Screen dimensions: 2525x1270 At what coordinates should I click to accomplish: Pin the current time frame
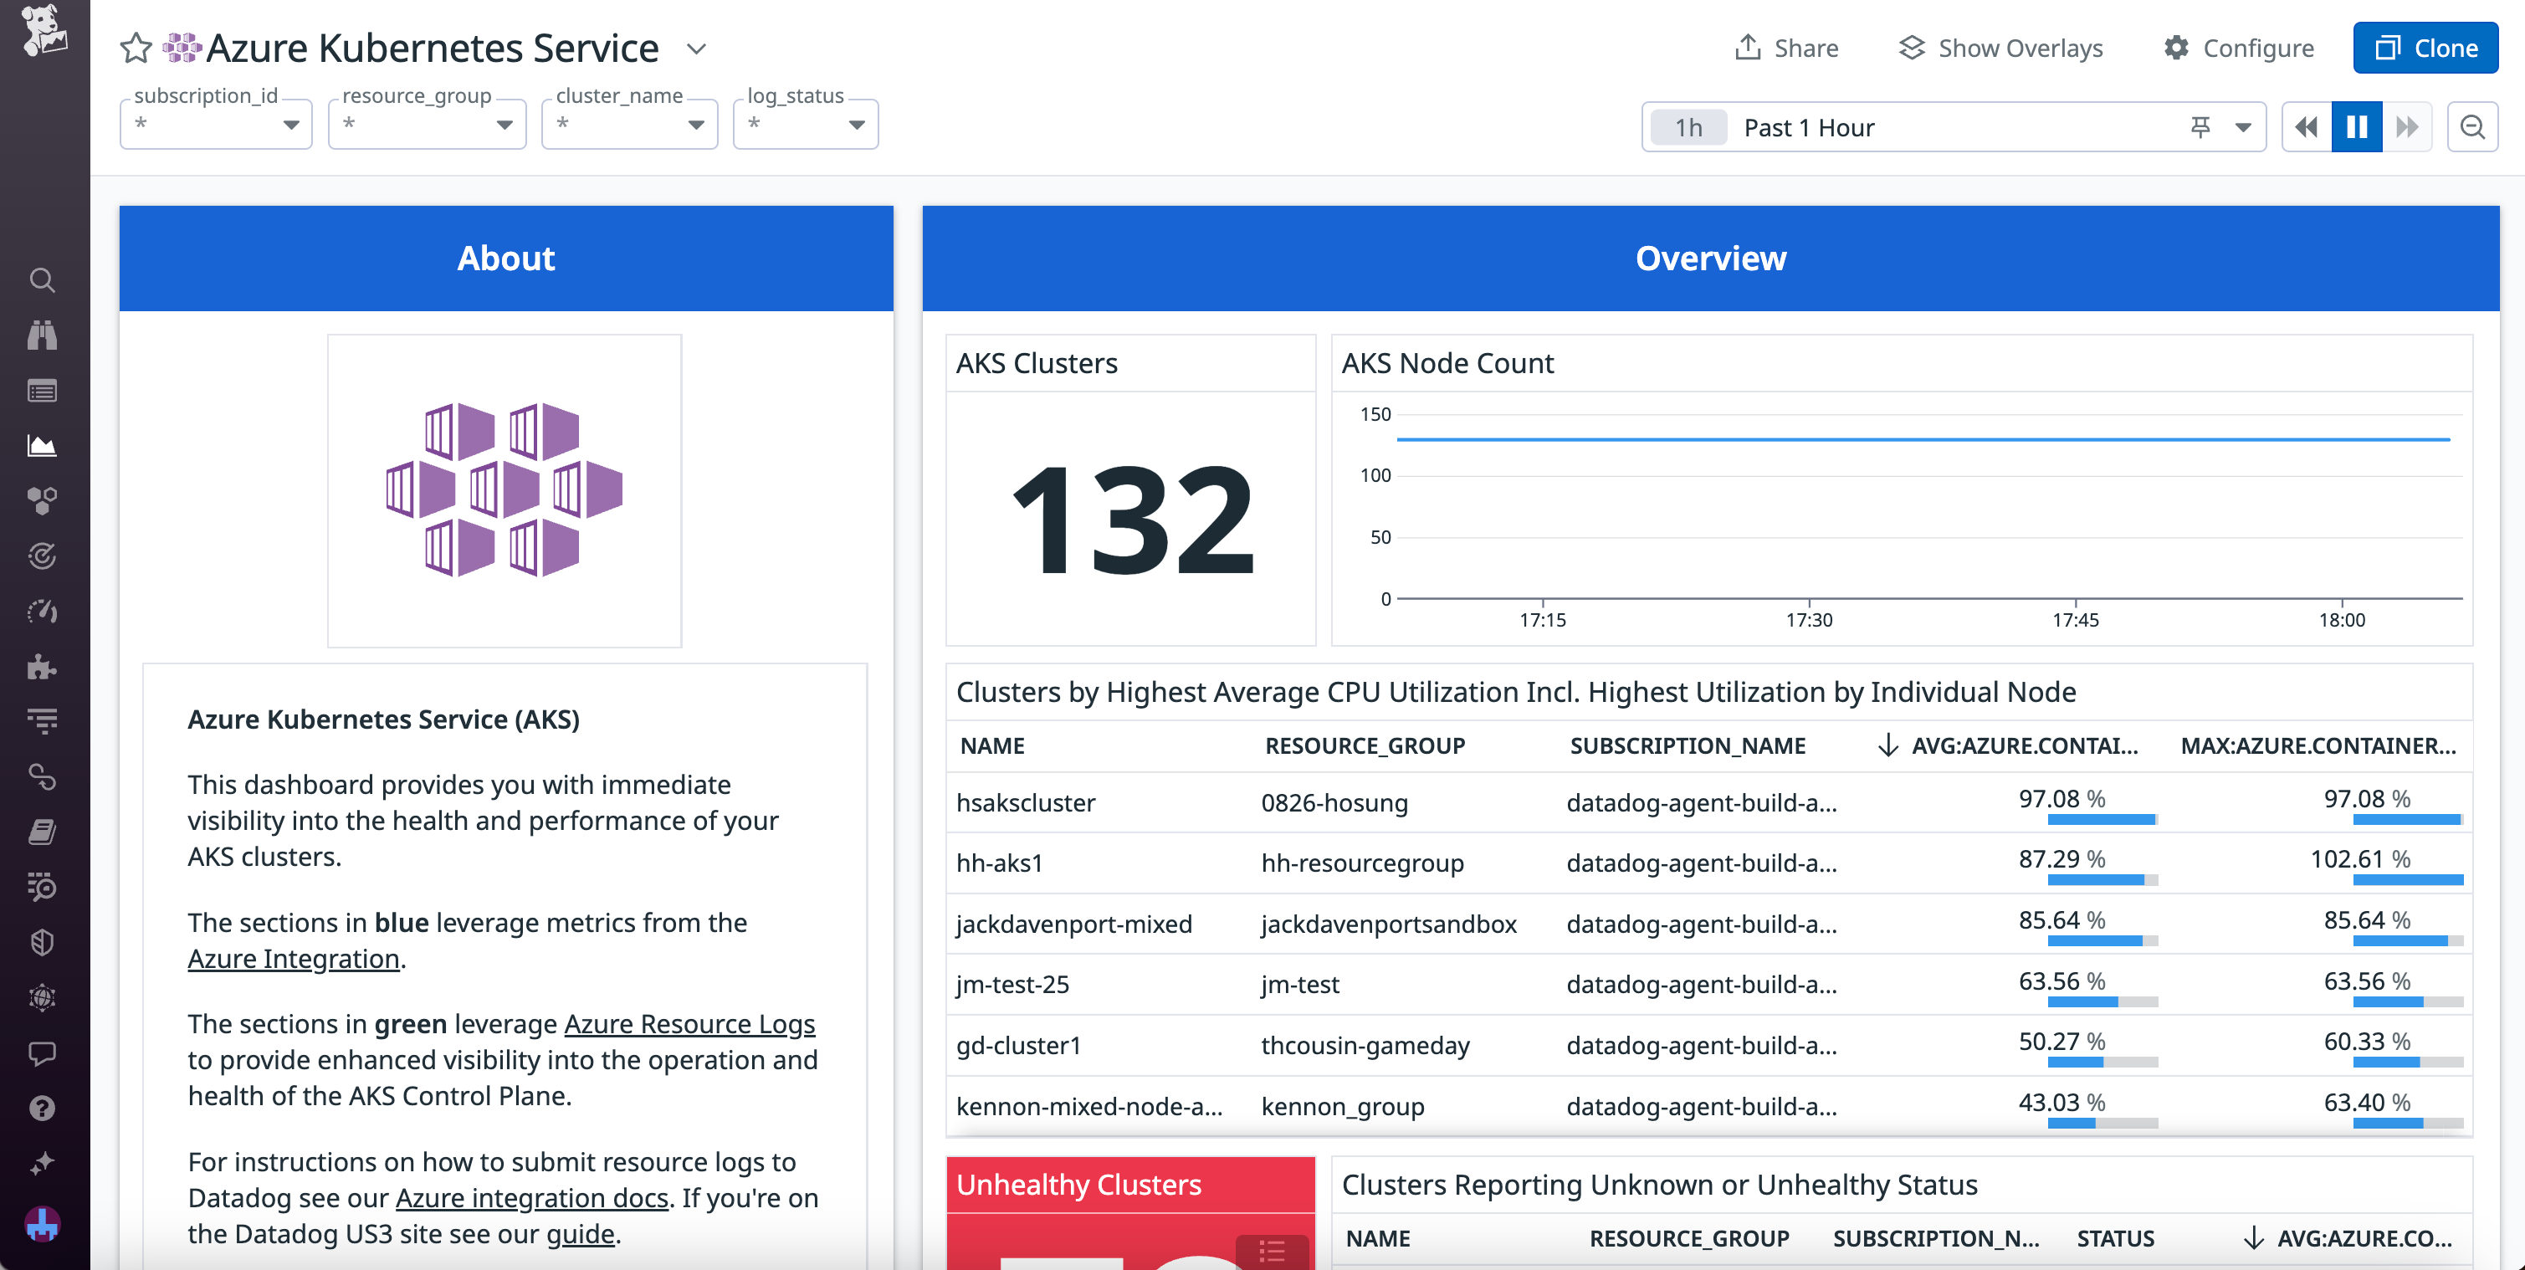(2200, 126)
